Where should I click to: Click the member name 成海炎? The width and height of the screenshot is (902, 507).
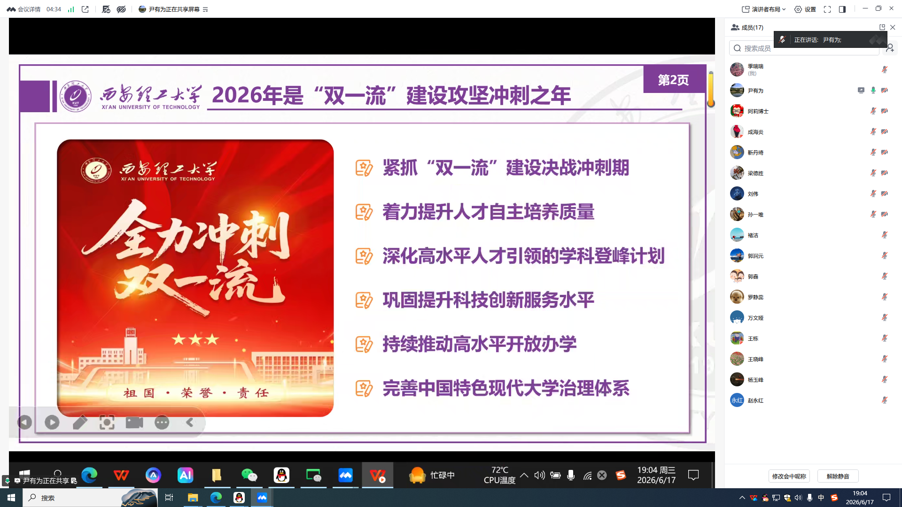(x=755, y=132)
